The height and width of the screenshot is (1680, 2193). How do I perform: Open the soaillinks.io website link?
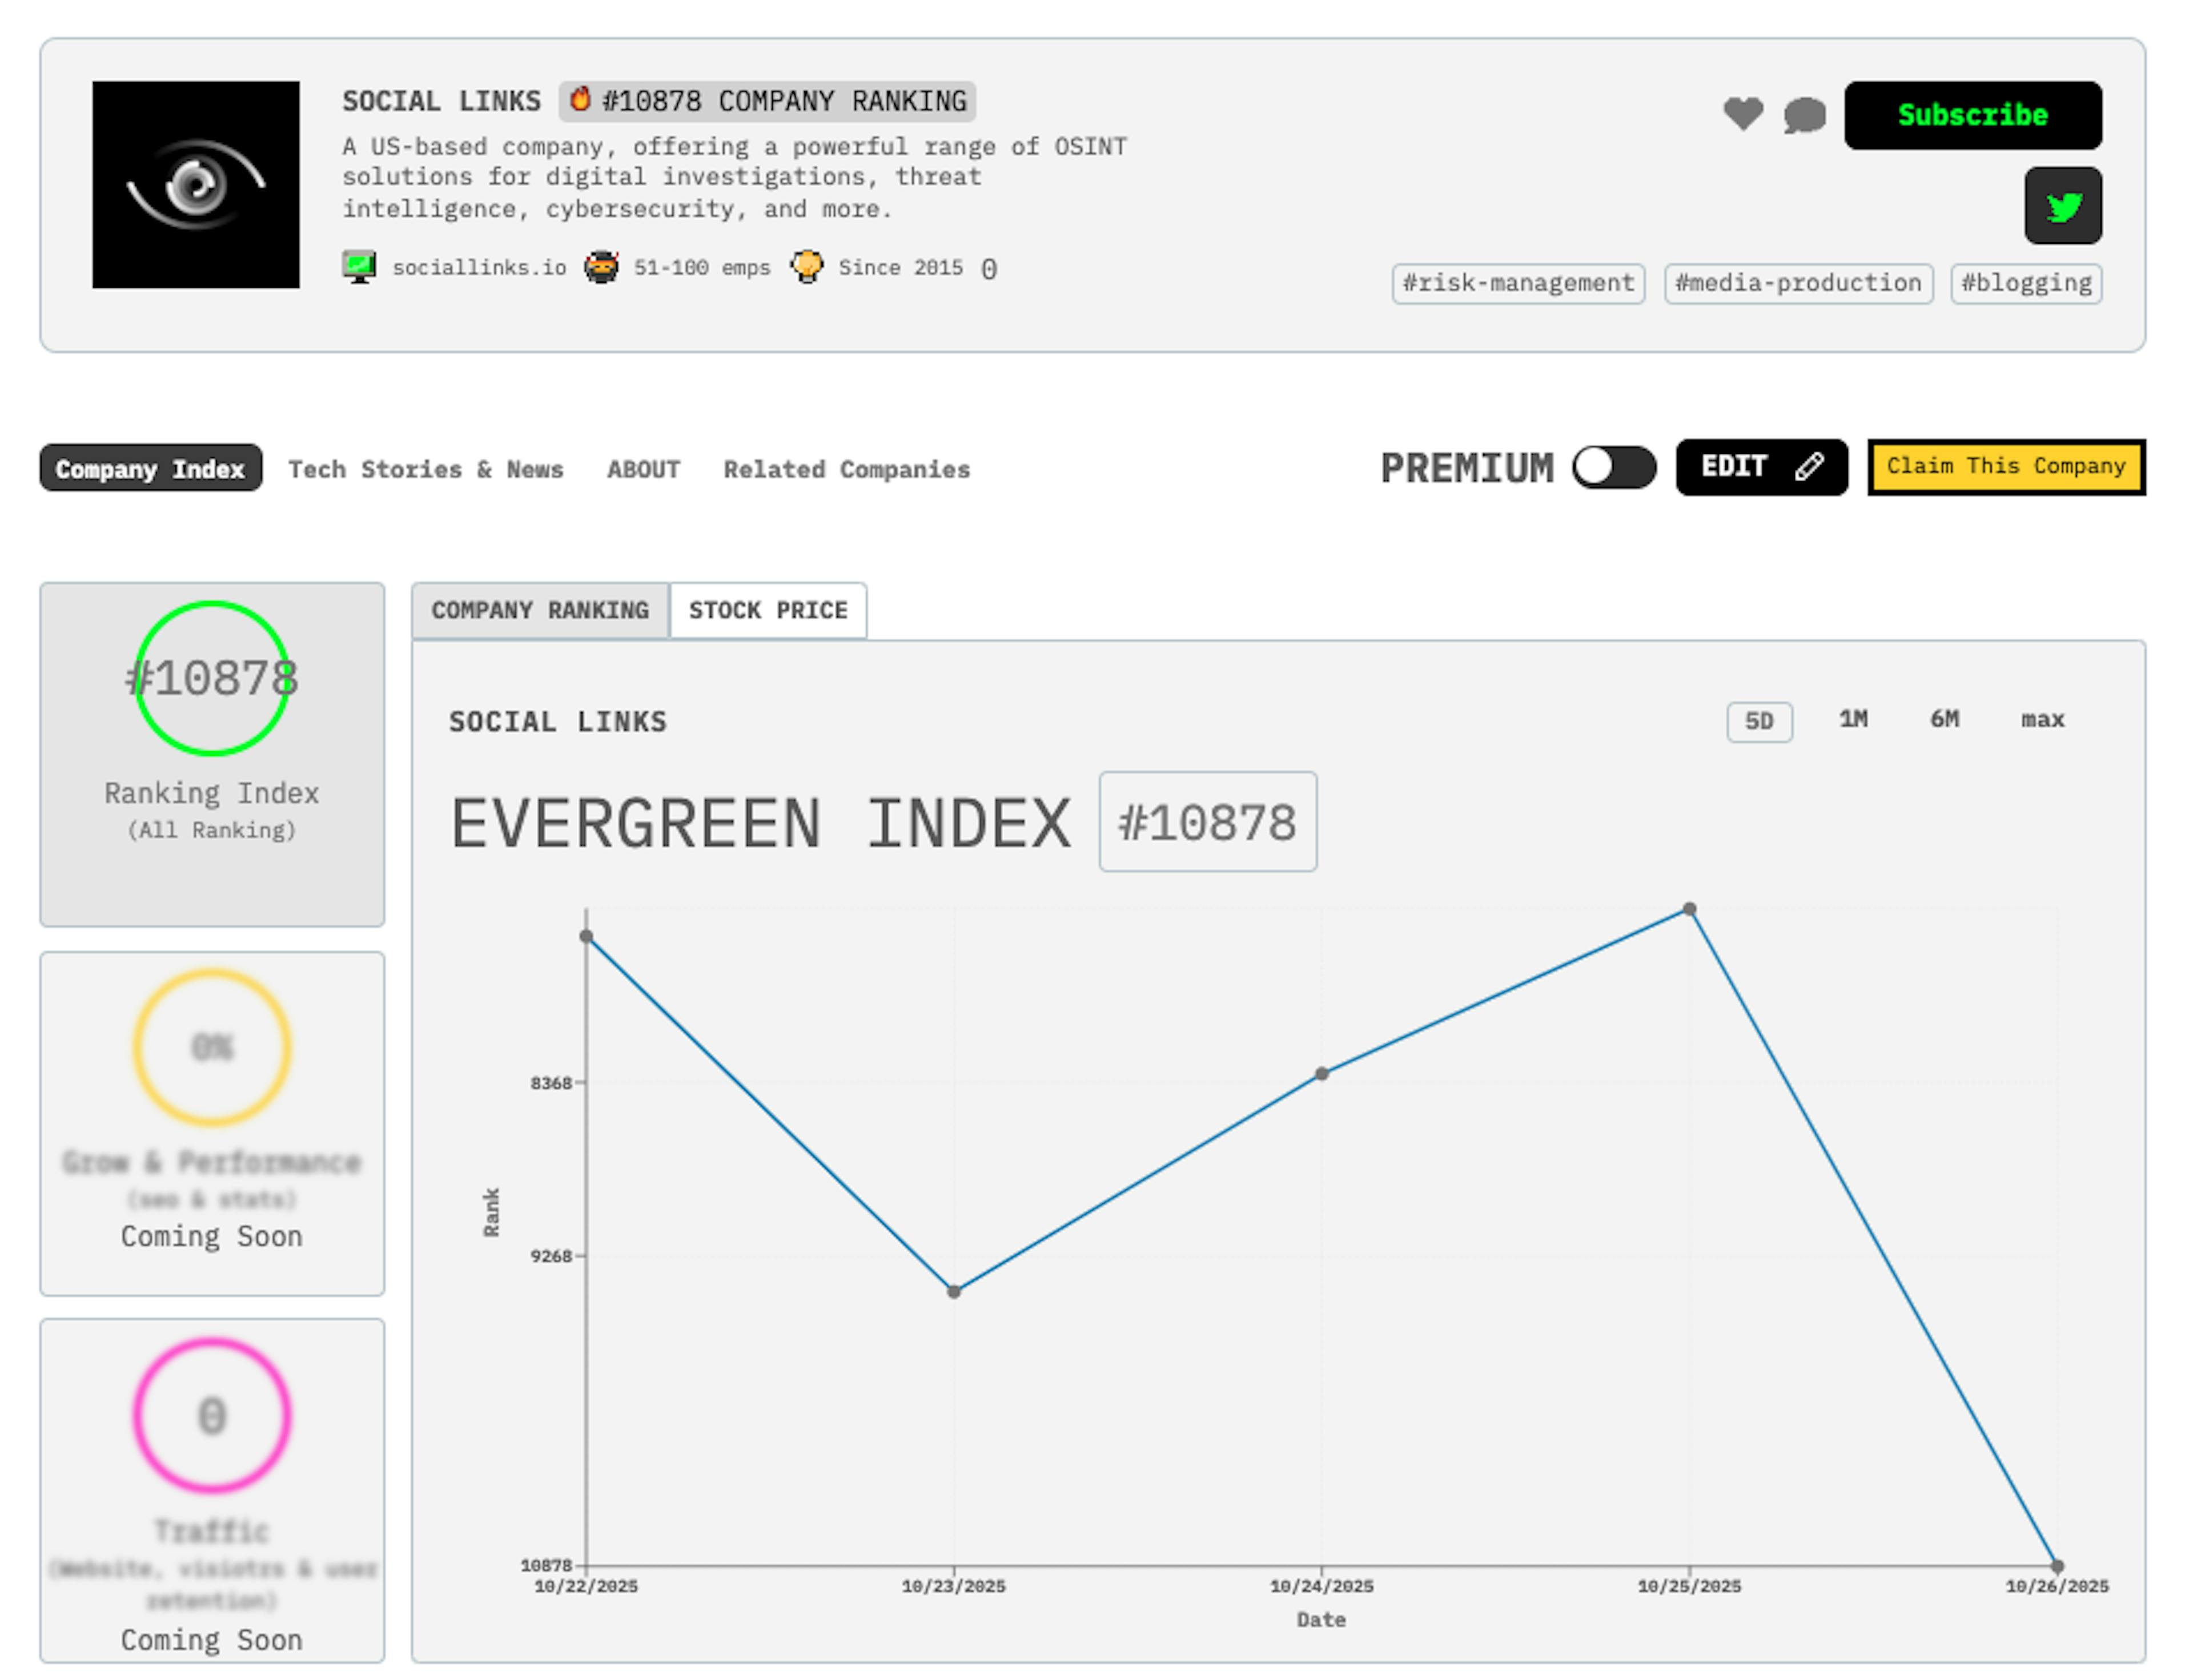[479, 266]
